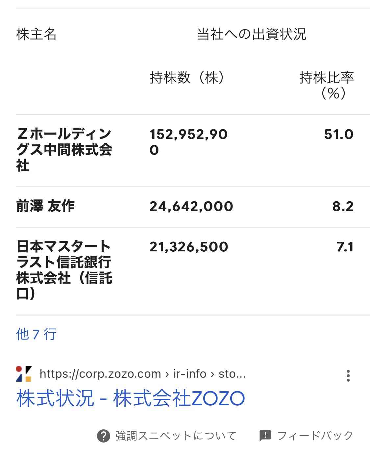Viewport: 370px width, 457px height.
Task: Click the 持株比率（%） column header
Action: pyautogui.click(x=327, y=85)
